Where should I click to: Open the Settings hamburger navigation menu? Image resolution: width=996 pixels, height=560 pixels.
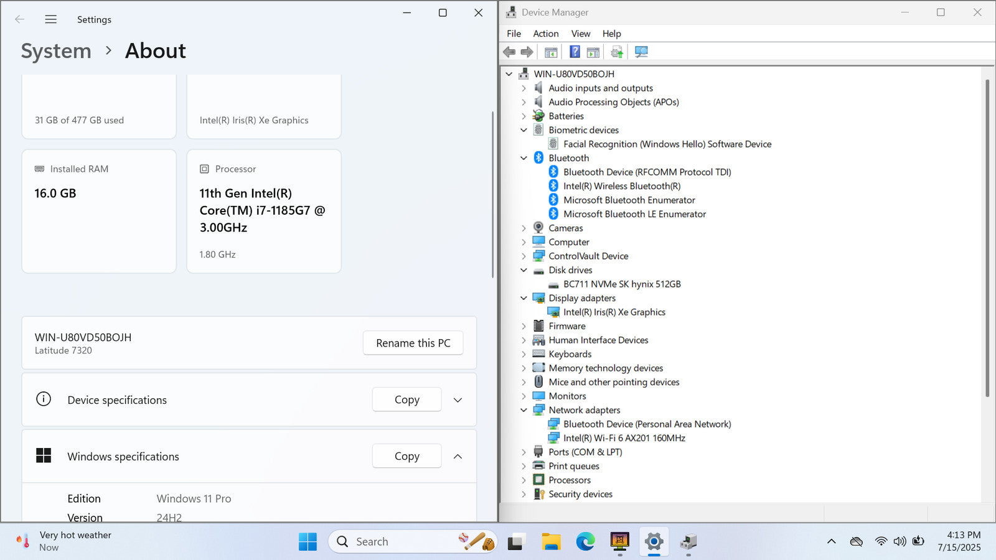(x=51, y=19)
